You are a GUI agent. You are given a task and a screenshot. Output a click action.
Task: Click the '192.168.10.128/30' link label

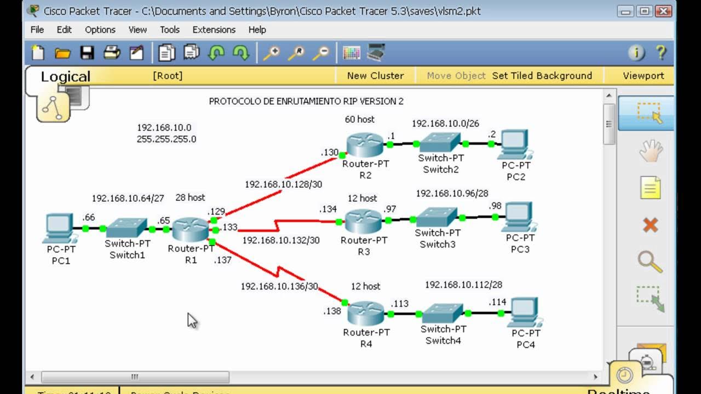[x=284, y=184]
